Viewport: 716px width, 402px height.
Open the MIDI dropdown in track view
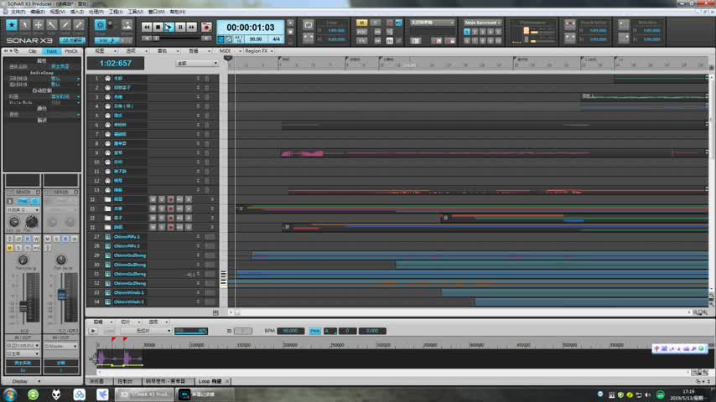pyautogui.click(x=226, y=51)
